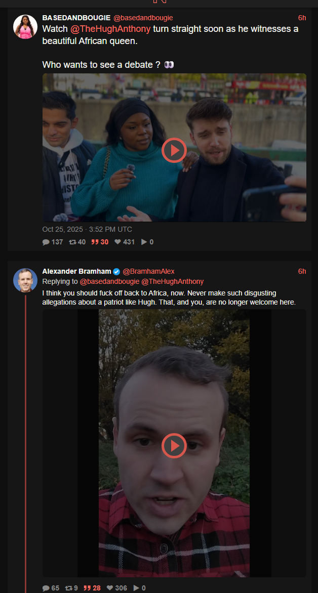Open the 137 comments on first tweet
The height and width of the screenshot is (593, 318).
[53, 242]
